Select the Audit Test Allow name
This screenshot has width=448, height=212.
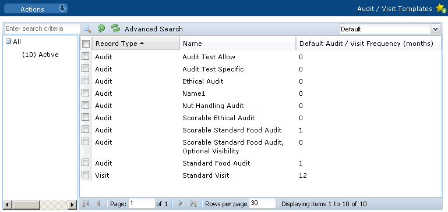[209, 57]
